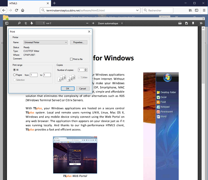This screenshot has height=180, width=208.
Task: Open the URL bar history dropdown
Action: (x=138, y=10)
